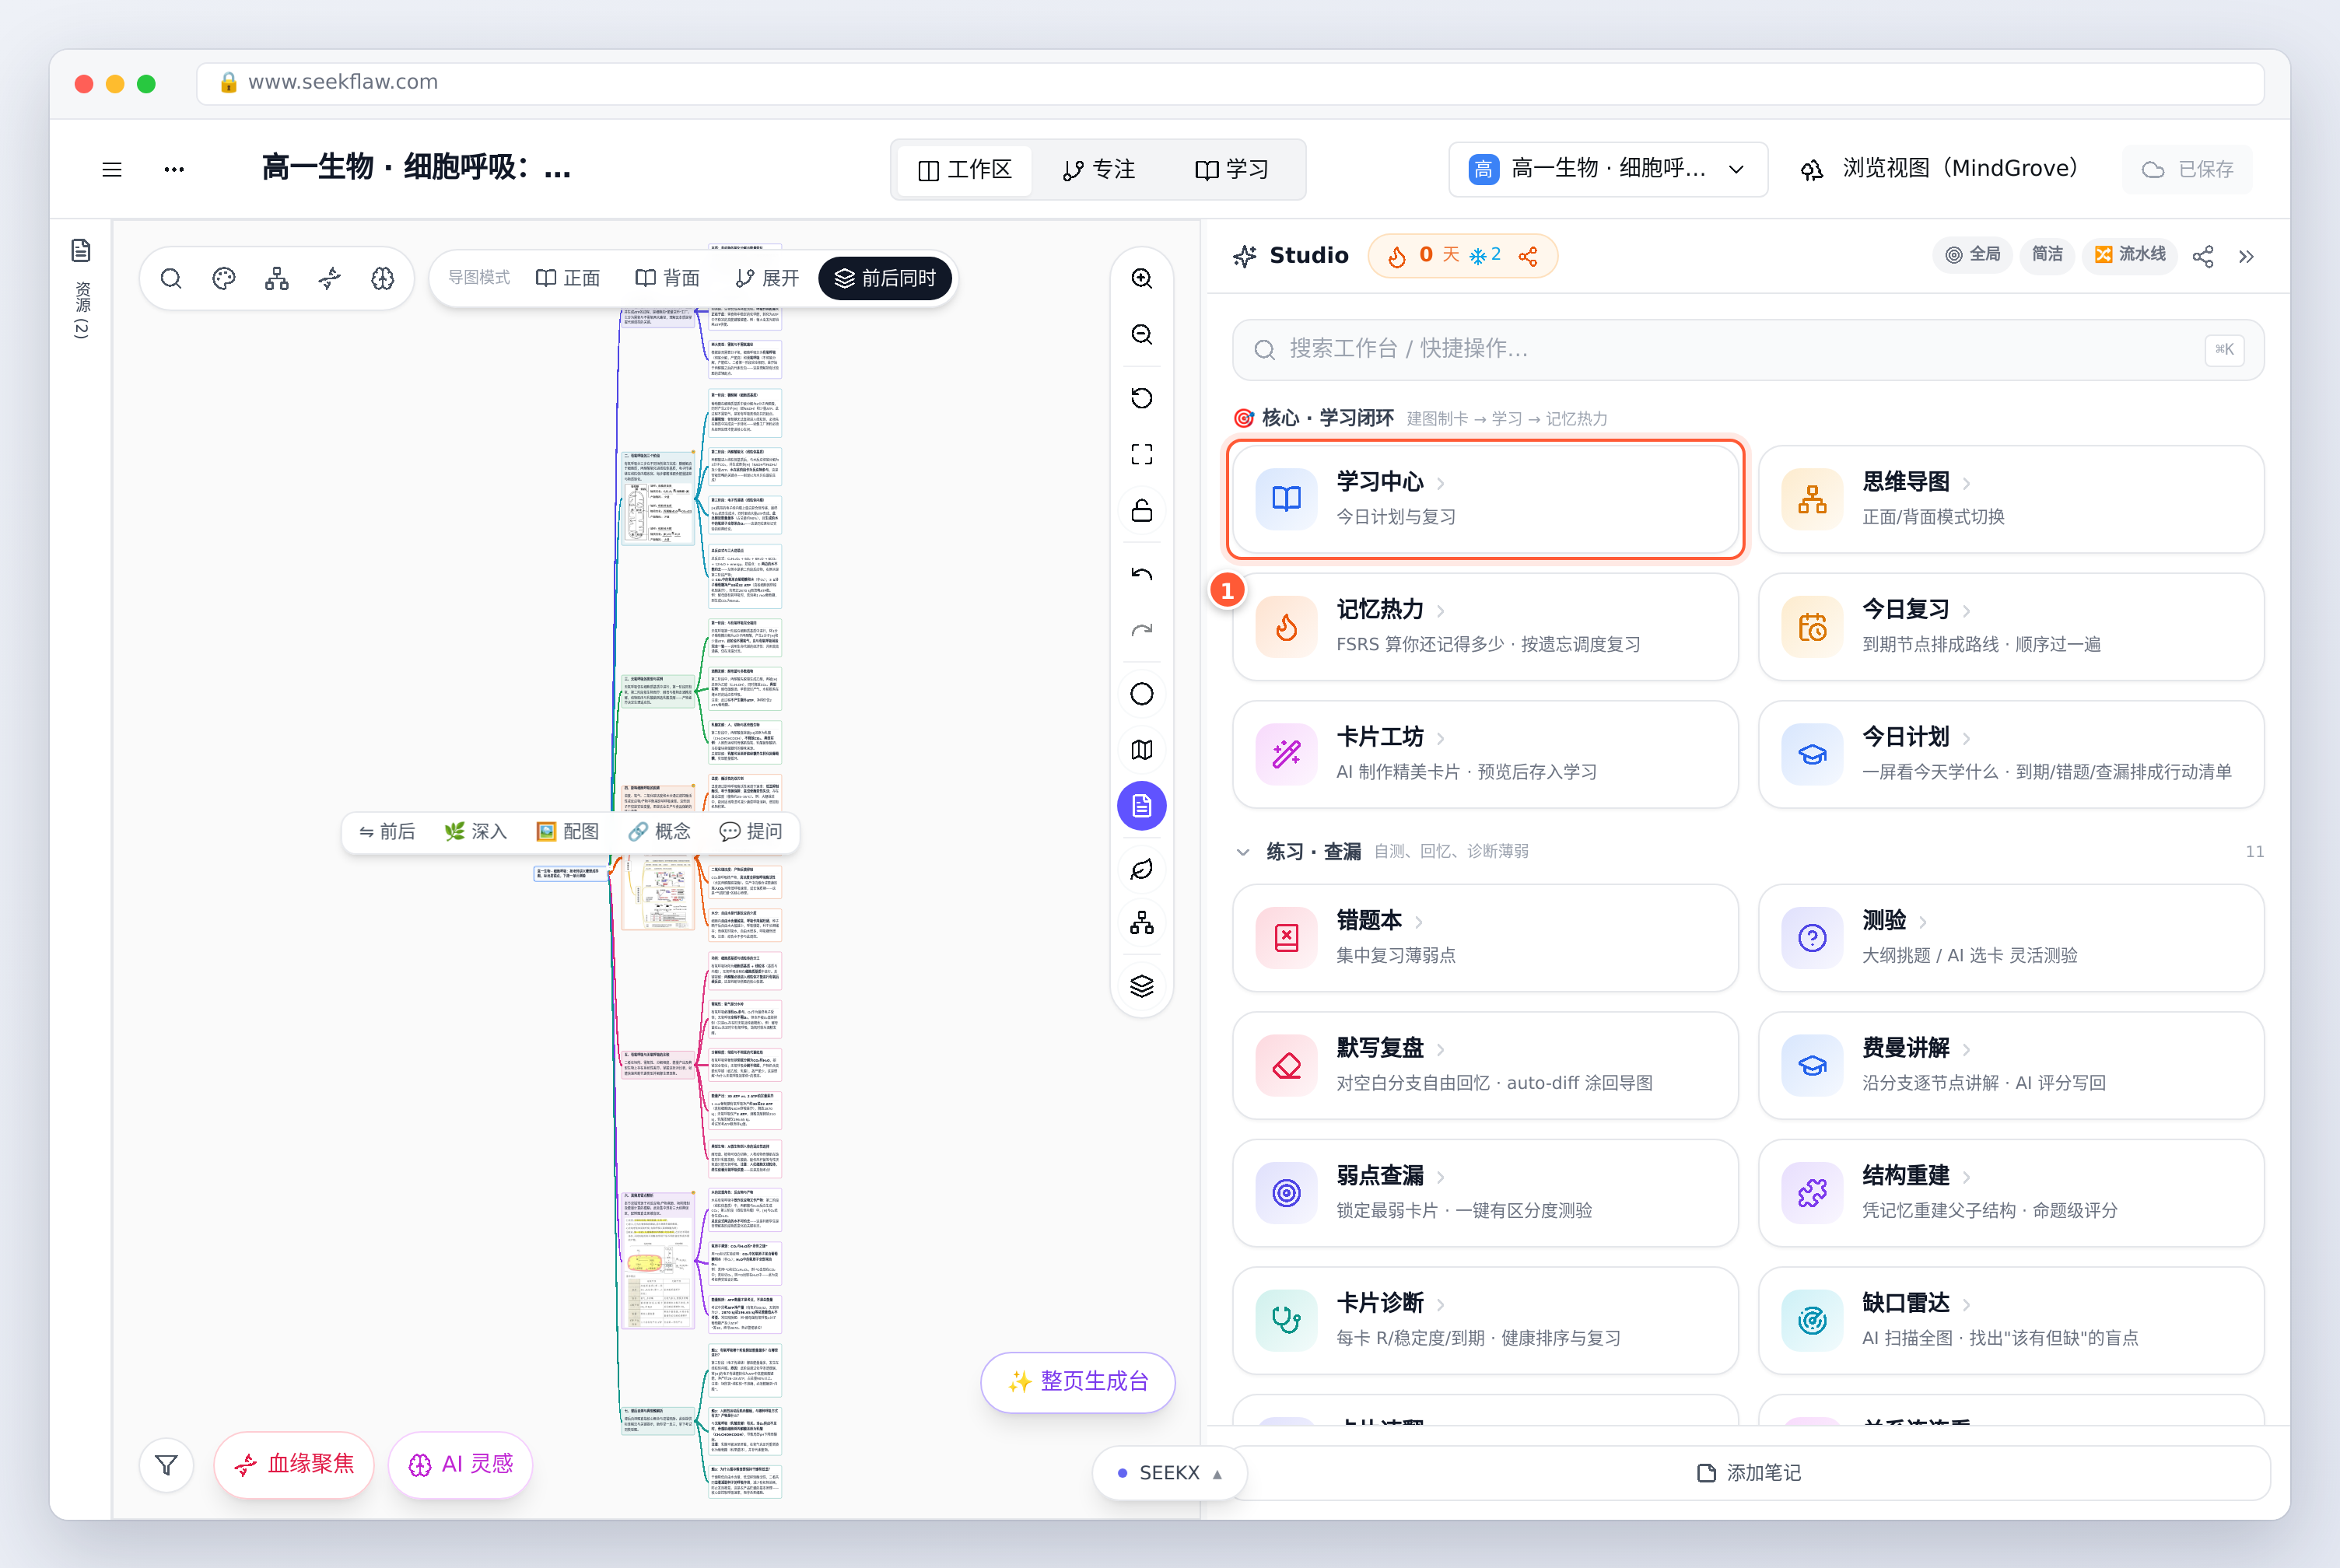Viewport: 2340px width, 1568px height.
Task: Click the share icon in Studio header
Action: pyautogui.click(x=2203, y=256)
